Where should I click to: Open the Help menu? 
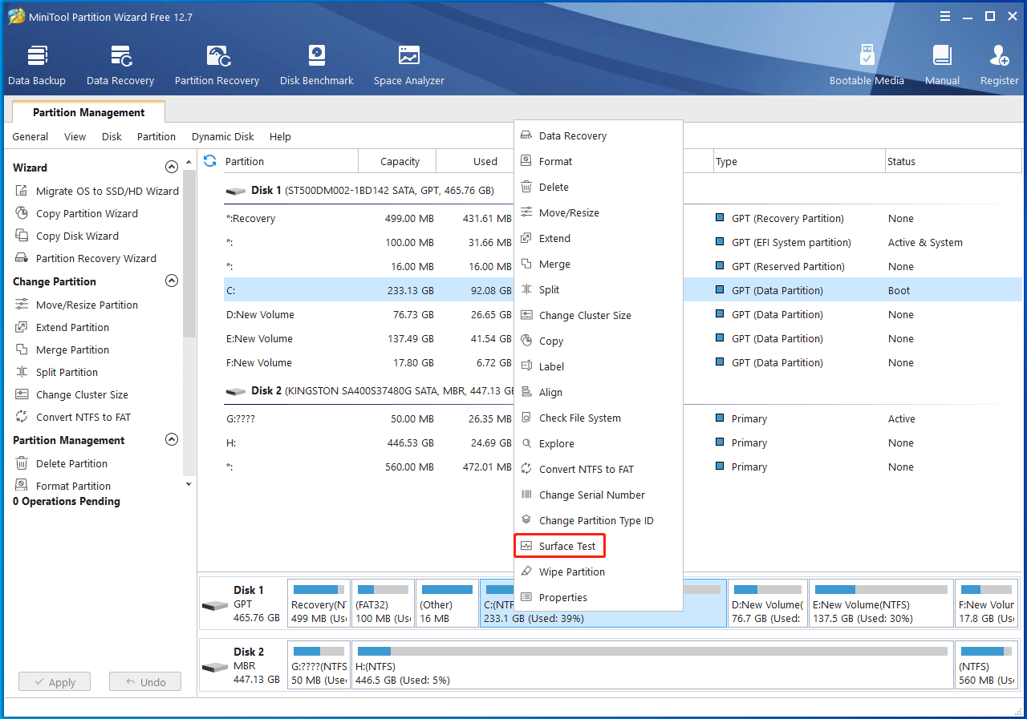280,136
